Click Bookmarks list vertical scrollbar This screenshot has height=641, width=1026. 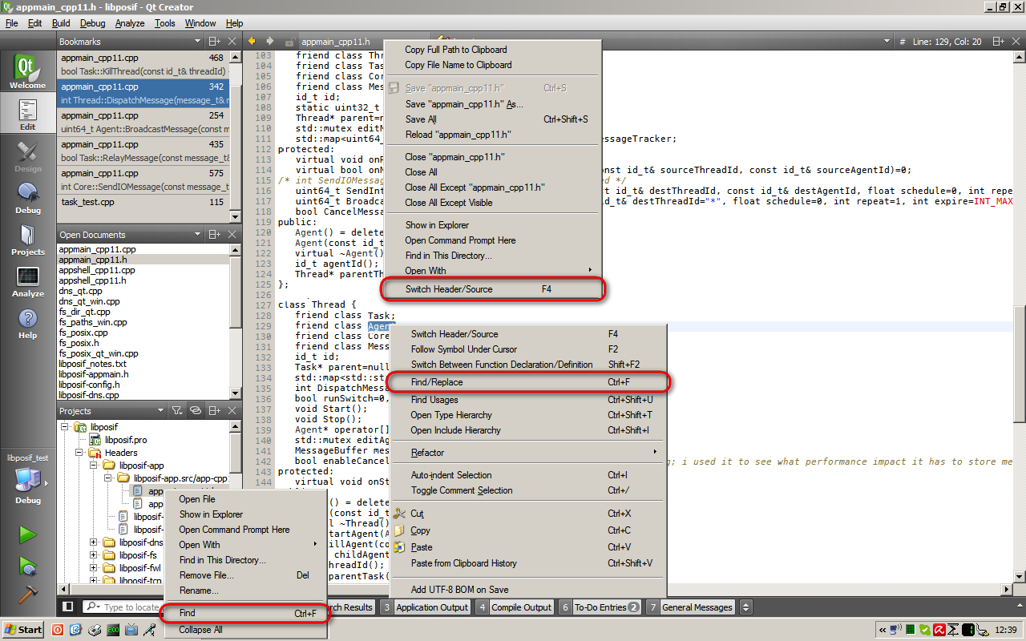tap(235, 136)
